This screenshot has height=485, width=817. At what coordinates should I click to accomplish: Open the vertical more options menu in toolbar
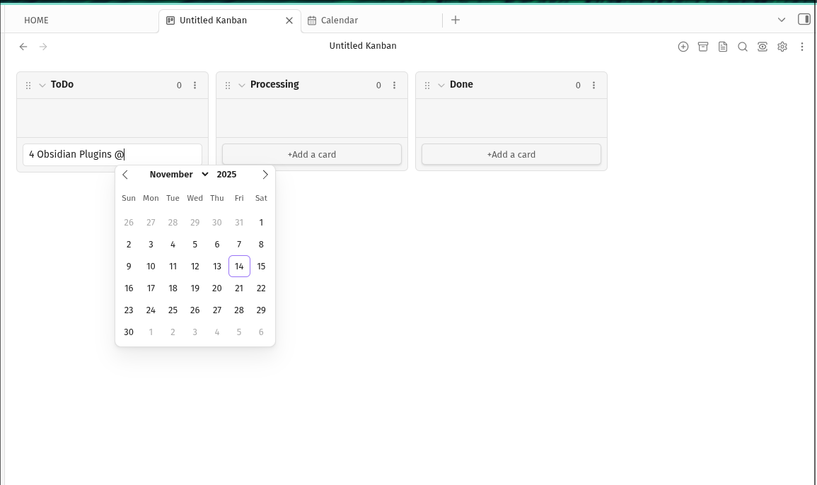click(x=802, y=47)
